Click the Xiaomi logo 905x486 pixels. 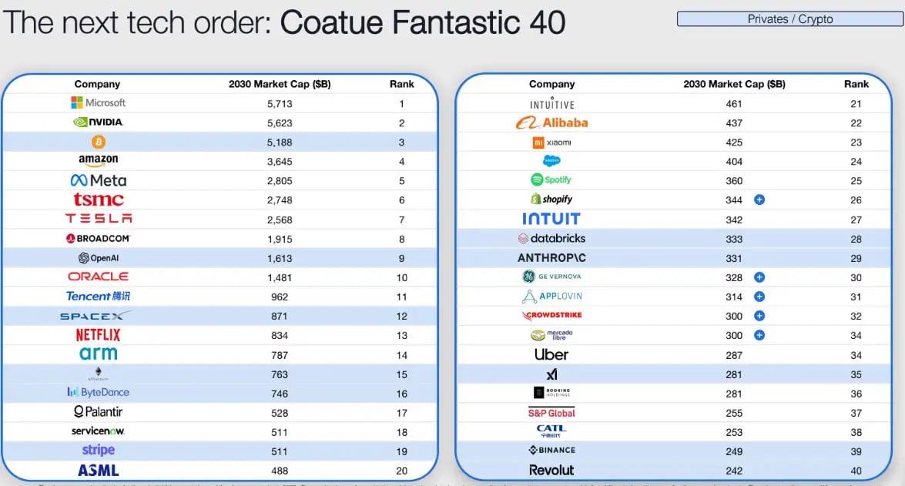coord(551,142)
